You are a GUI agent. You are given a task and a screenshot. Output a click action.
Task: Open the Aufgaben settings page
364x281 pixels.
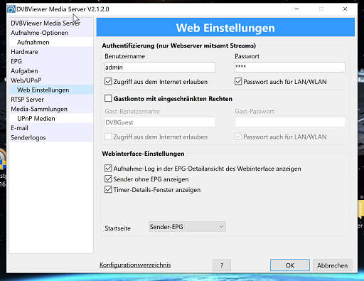[x=51, y=70]
